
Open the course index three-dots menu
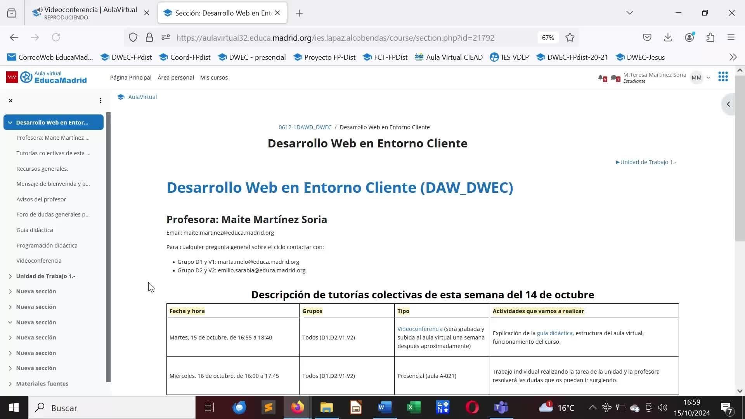[100, 101]
